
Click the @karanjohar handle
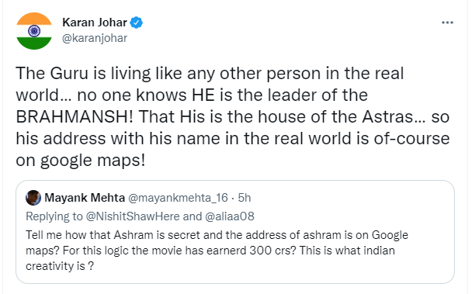(x=95, y=38)
